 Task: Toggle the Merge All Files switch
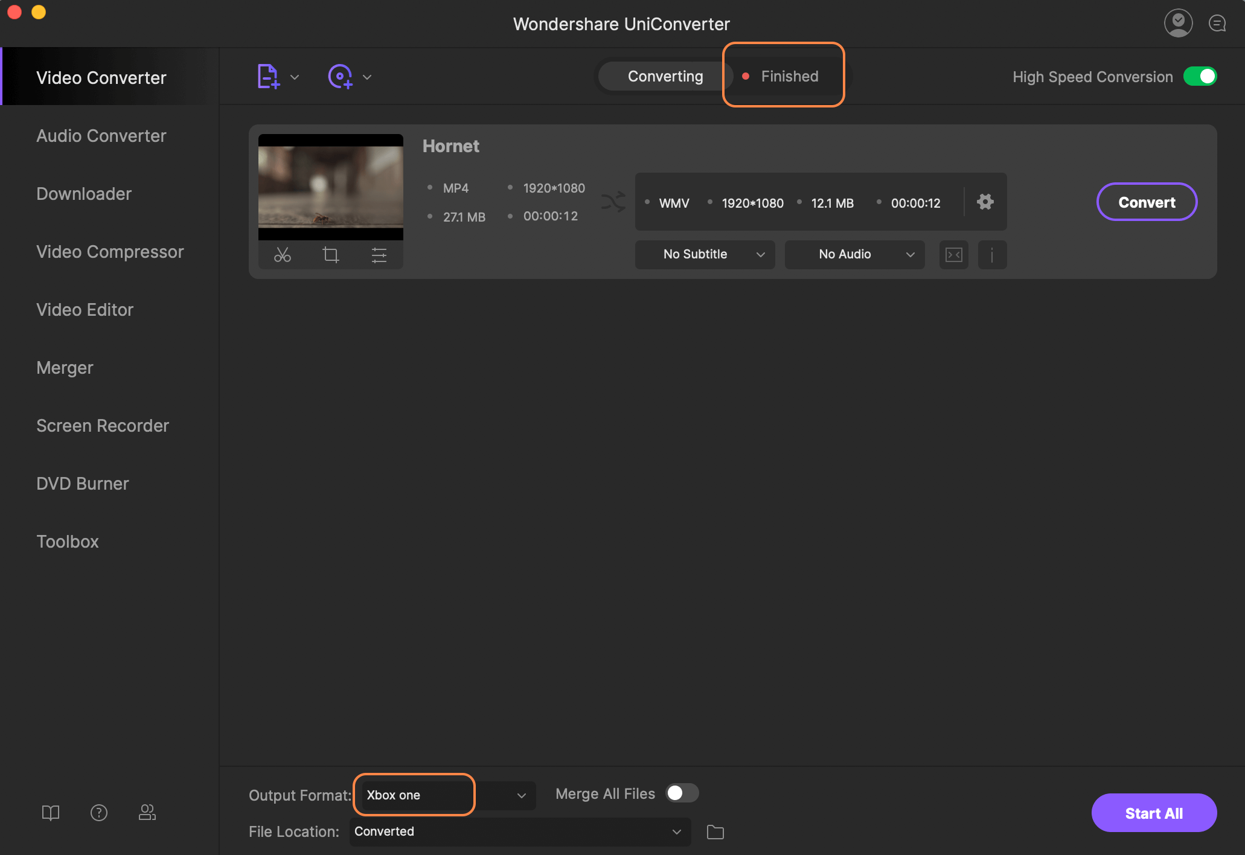tap(682, 793)
